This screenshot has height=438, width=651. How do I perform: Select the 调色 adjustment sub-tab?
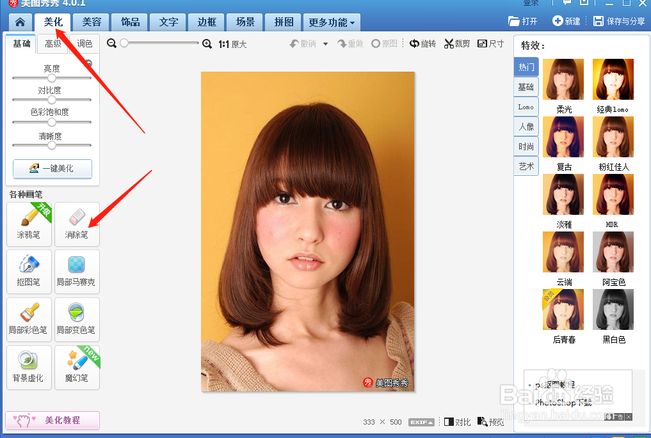point(84,44)
